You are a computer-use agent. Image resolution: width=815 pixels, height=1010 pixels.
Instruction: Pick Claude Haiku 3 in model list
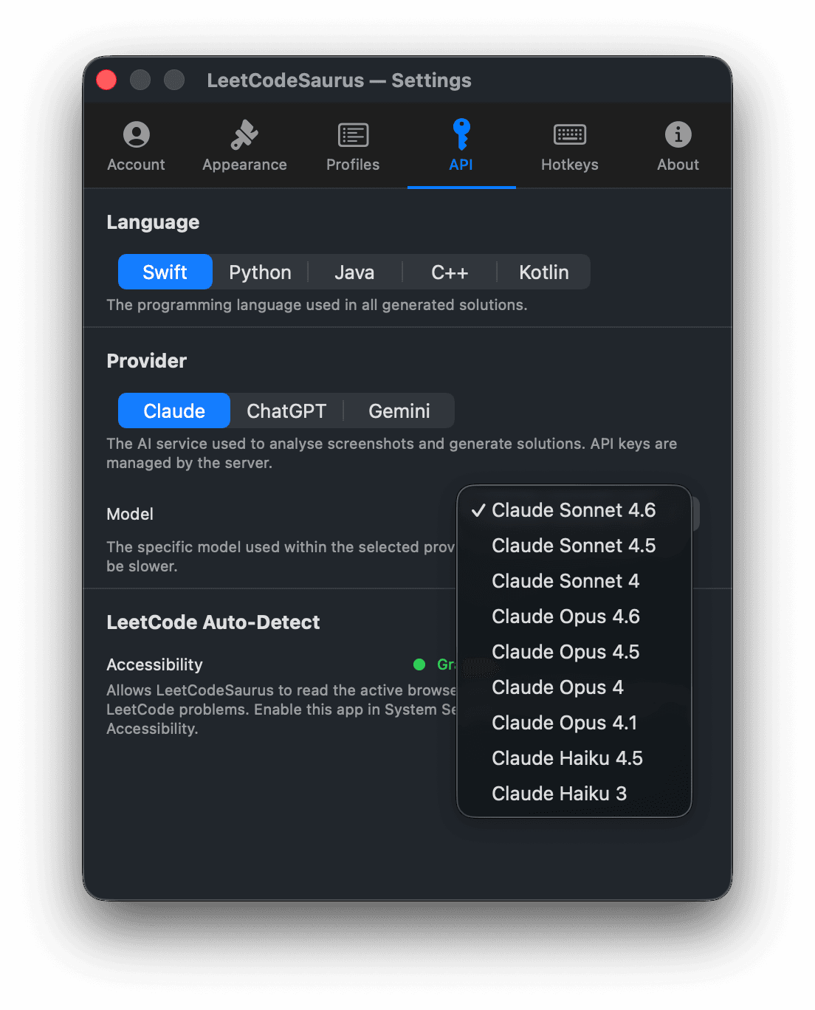point(574,794)
